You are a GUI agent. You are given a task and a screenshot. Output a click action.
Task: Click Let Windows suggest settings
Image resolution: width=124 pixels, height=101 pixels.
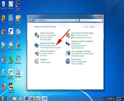79,62
